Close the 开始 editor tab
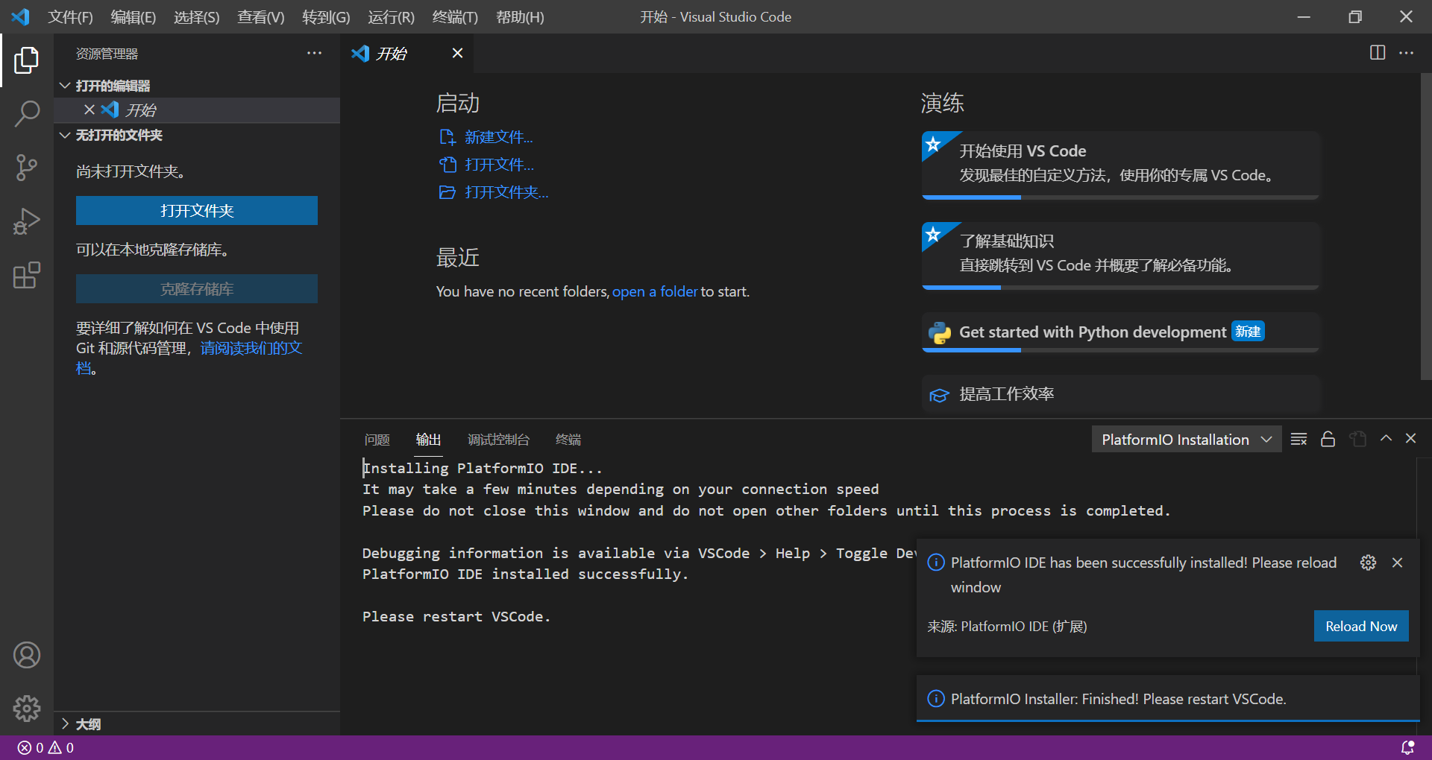The image size is (1432, 760). point(457,53)
